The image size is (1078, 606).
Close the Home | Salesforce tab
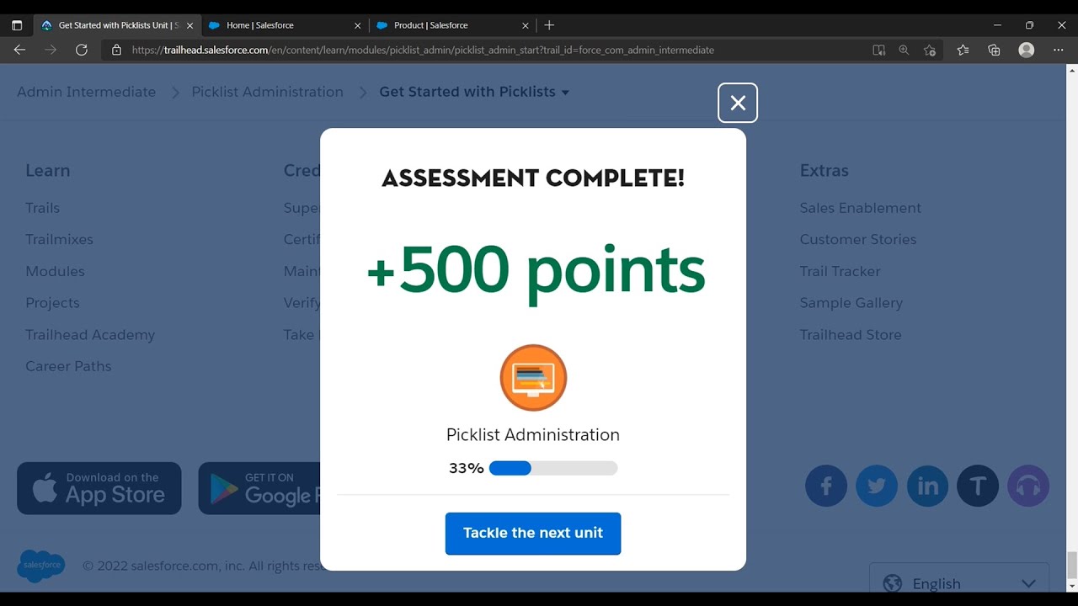[x=358, y=25]
